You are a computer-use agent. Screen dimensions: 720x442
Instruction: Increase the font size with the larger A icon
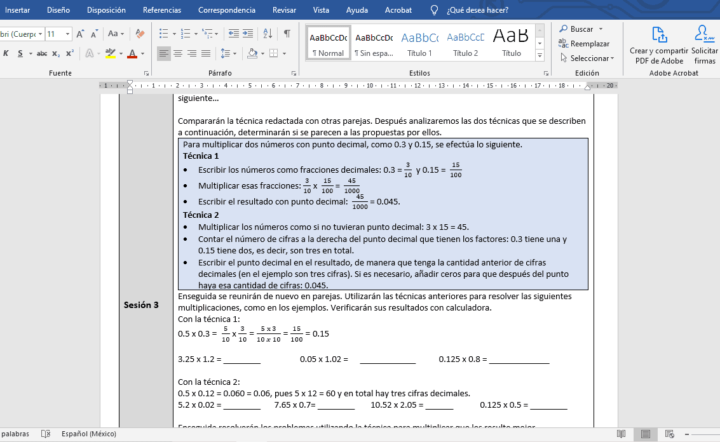(80, 34)
